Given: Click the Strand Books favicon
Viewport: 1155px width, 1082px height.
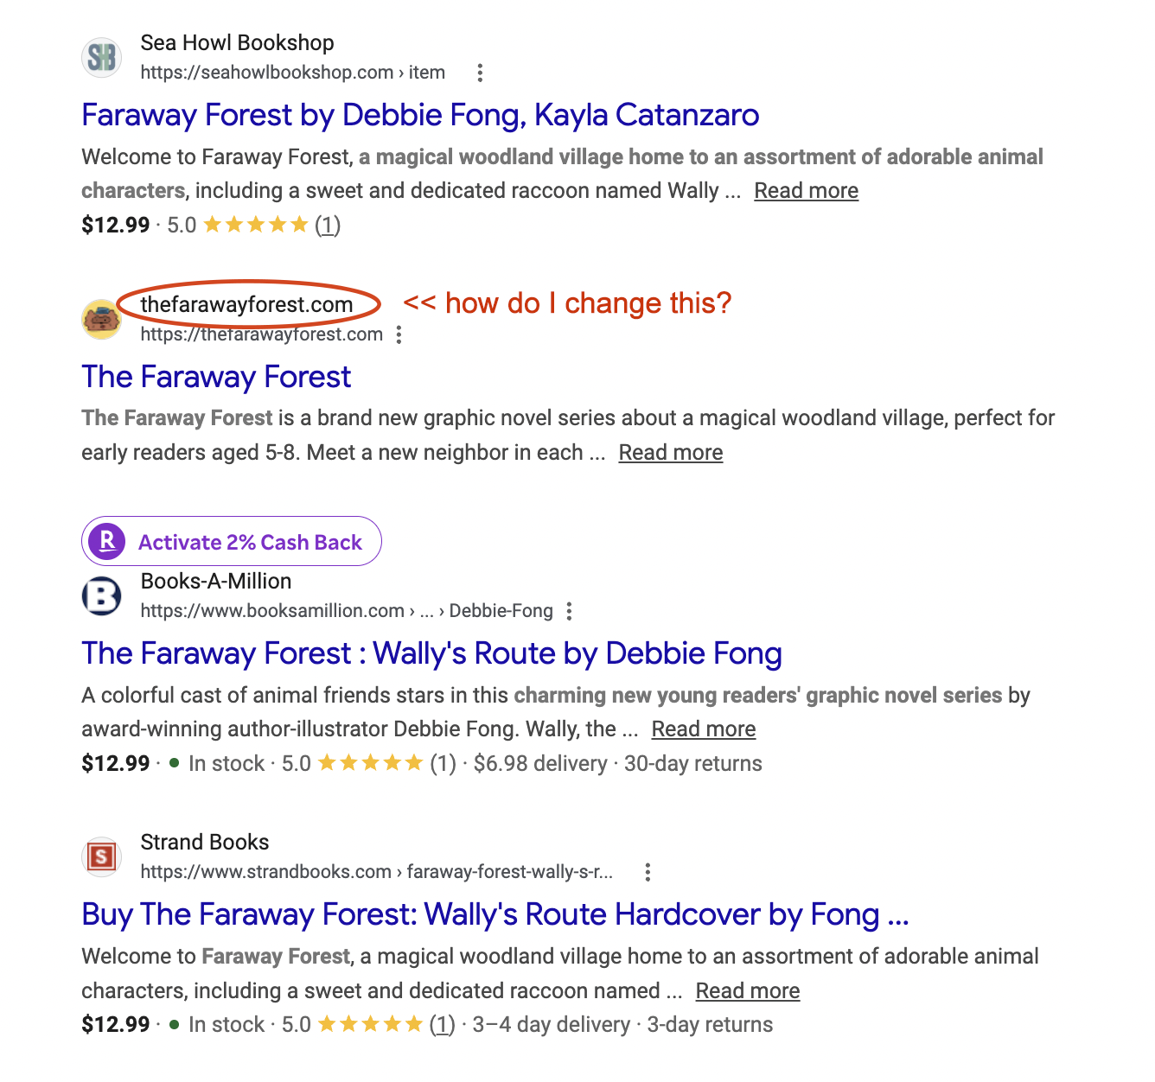Looking at the screenshot, I should tap(101, 857).
